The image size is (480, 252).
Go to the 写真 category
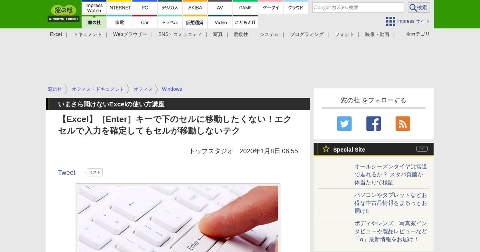click(218, 34)
